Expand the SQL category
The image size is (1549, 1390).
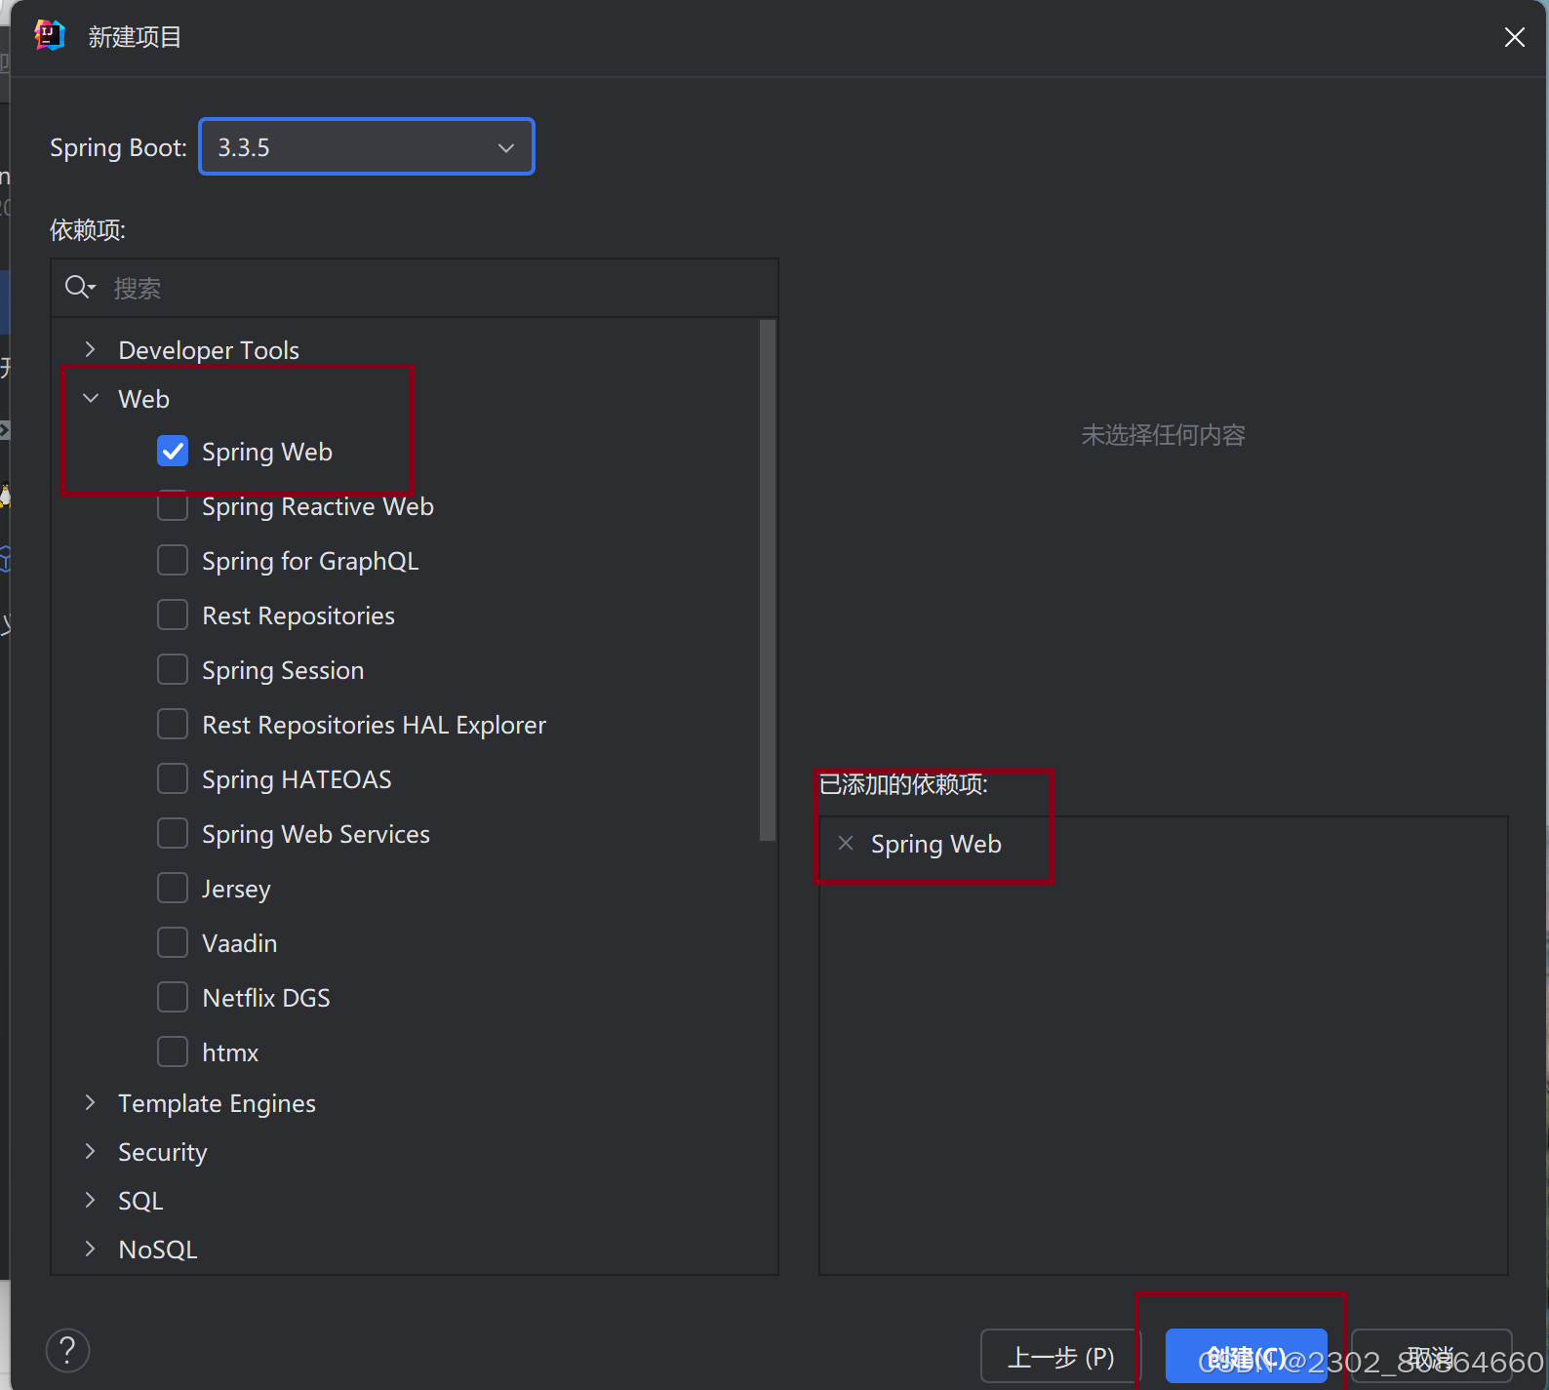point(91,1200)
